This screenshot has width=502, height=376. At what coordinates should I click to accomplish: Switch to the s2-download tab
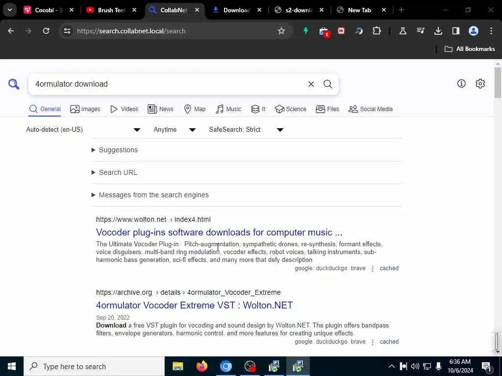point(299,10)
